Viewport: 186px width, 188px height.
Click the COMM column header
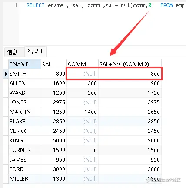pyautogui.click(x=83, y=64)
